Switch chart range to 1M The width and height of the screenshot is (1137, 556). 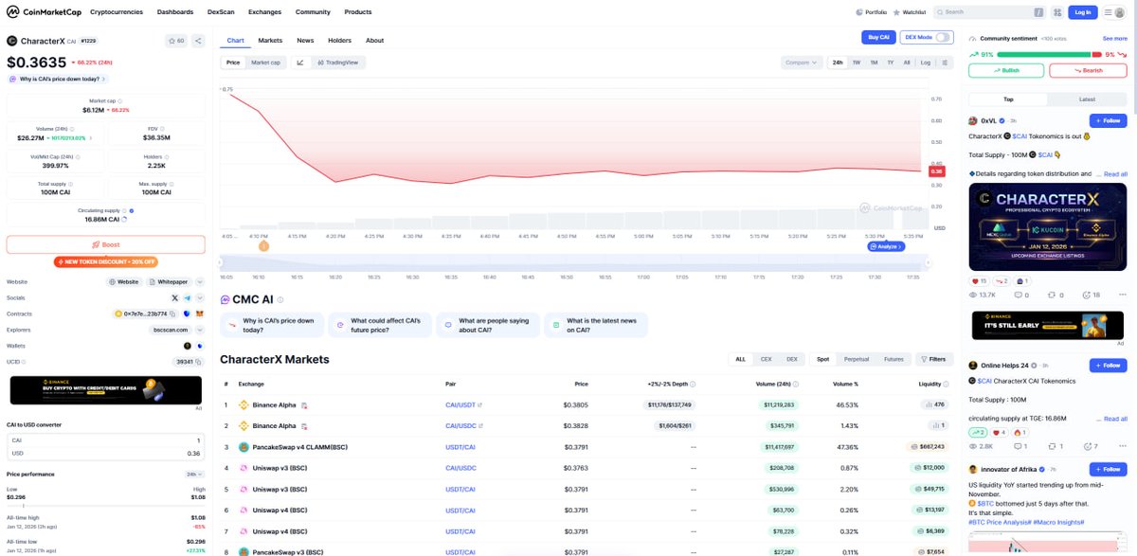click(874, 63)
